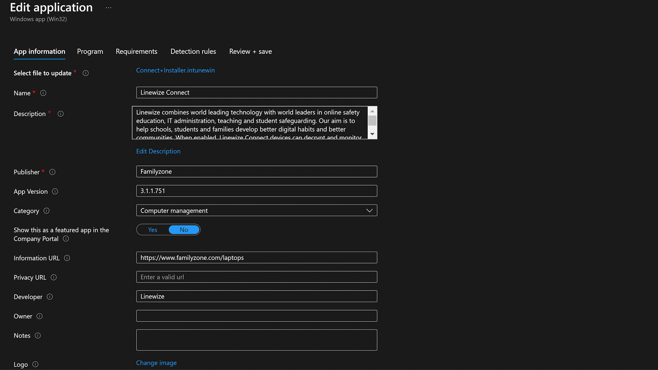Show info tooltip for Privacy URL
This screenshot has height=370, width=658.
click(x=54, y=277)
